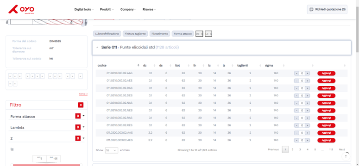Click the lc range slider track
The width and height of the screenshot is (359, 166).
46,165
